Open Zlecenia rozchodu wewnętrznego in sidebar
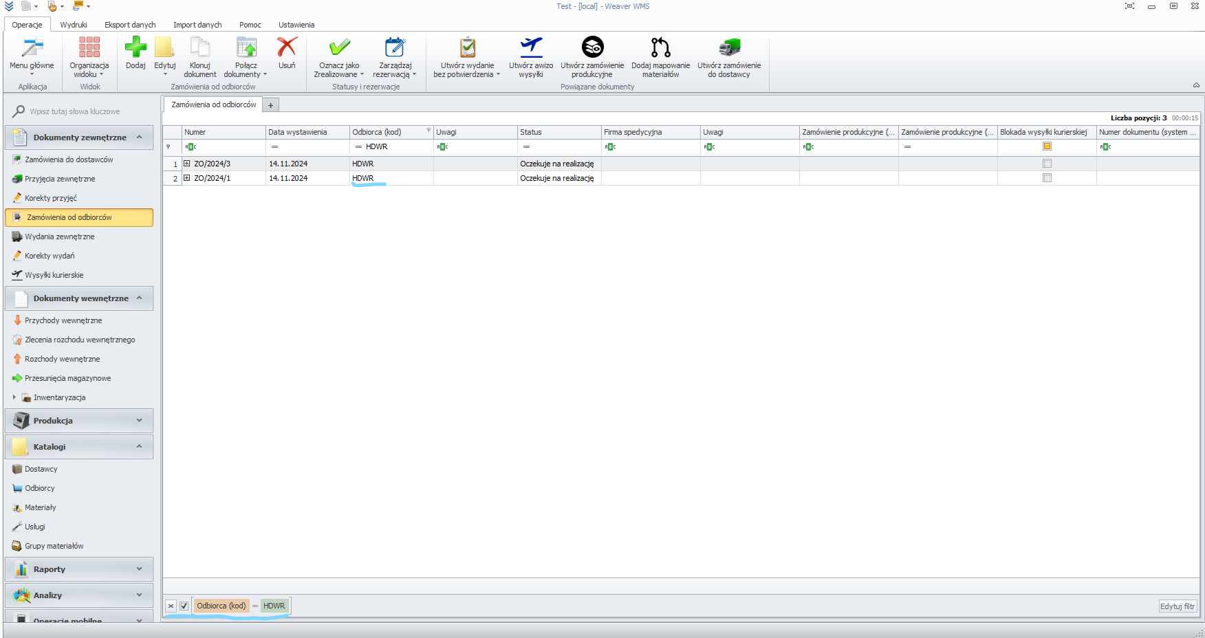Screen dimensions: 1205x638 pos(80,340)
